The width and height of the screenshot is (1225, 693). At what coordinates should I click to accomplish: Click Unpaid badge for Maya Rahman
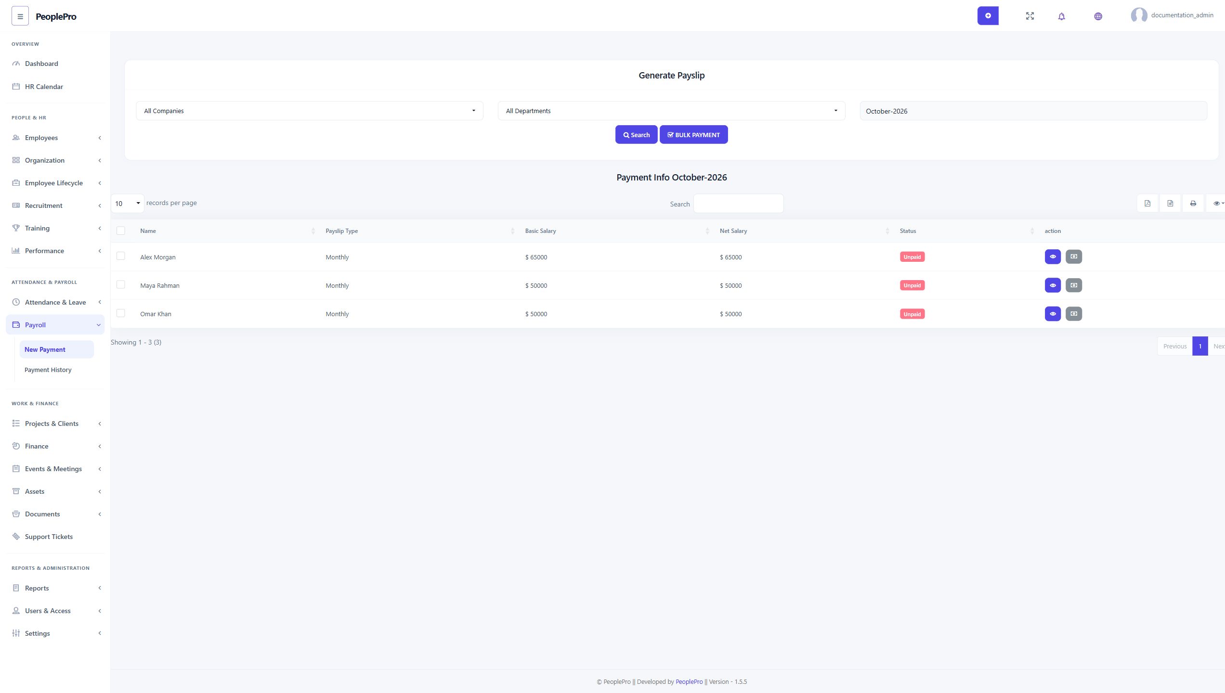point(912,285)
